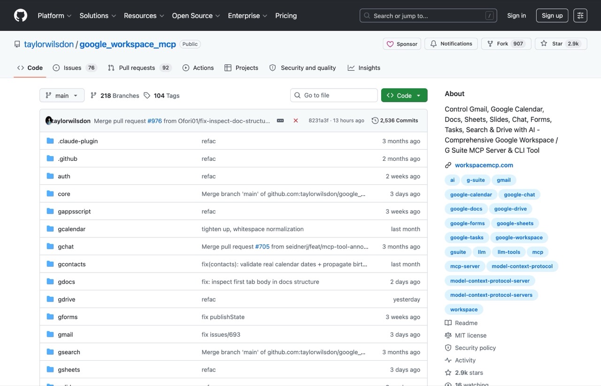Viewport: 601px width, 386px height.
Task: Open gforms 'fix publishState' commit message
Action: (x=223, y=317)
